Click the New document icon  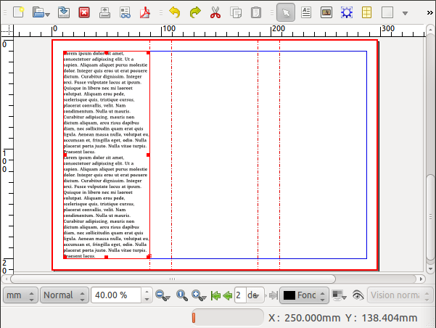(x=19, y=12)
